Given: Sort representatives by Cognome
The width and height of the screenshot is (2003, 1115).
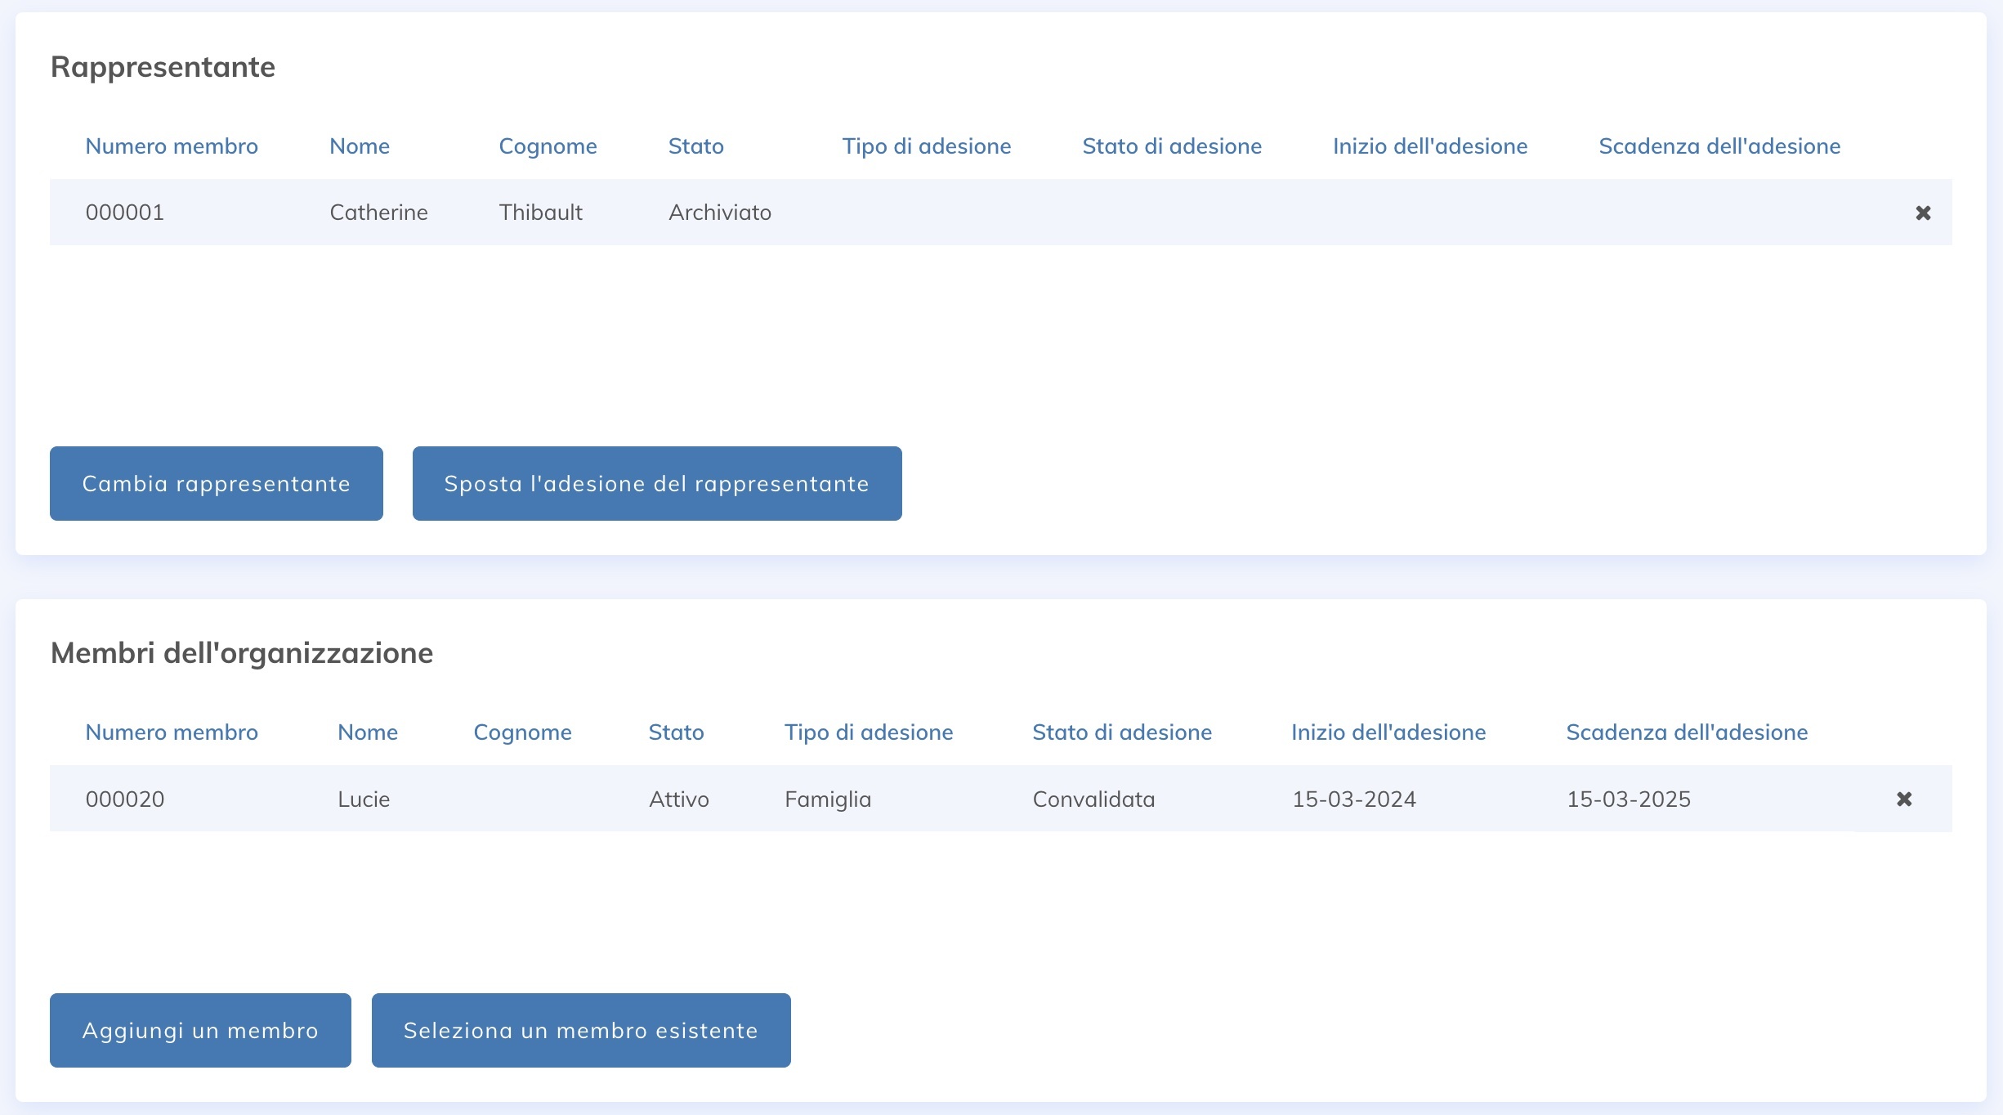Looking at the screenshot, I should click(548, 146).
